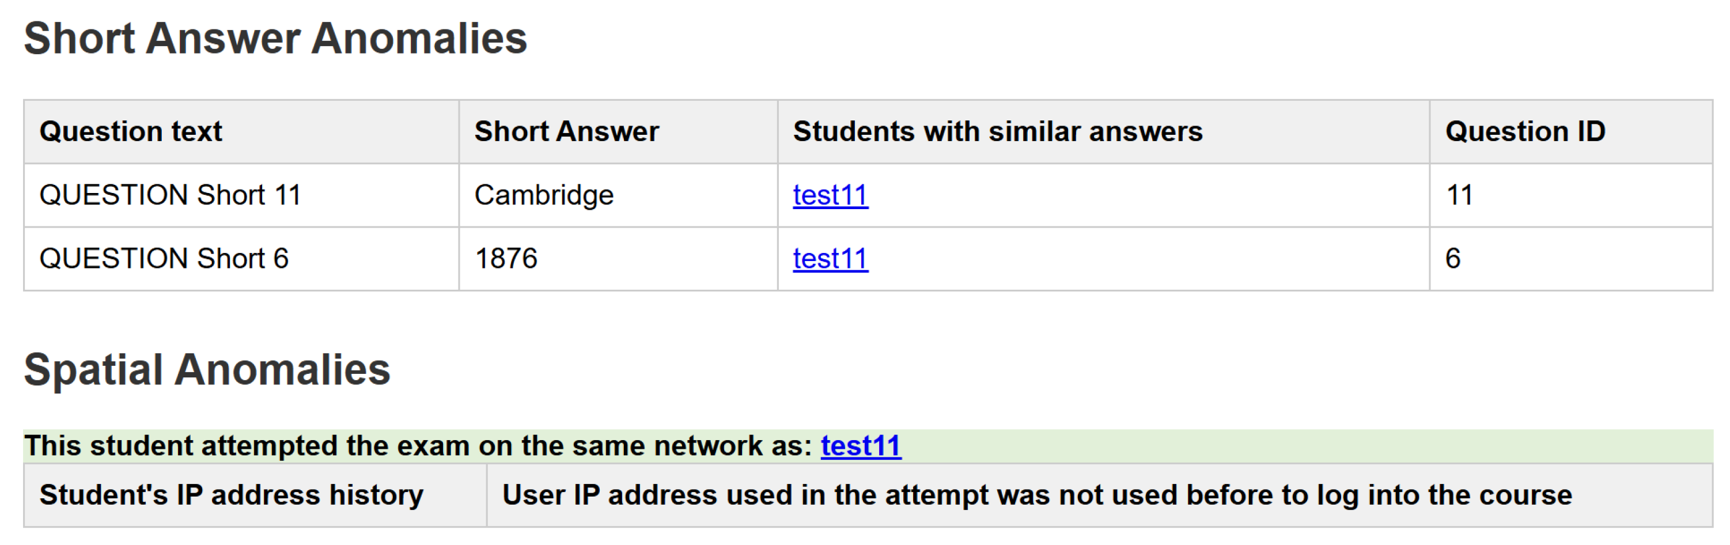Click the Short Answer Anomalies heading

coord(275,38)
